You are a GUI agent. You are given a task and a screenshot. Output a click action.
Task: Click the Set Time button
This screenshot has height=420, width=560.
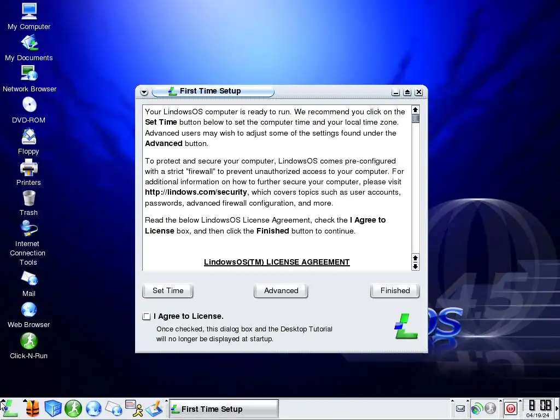168,291
